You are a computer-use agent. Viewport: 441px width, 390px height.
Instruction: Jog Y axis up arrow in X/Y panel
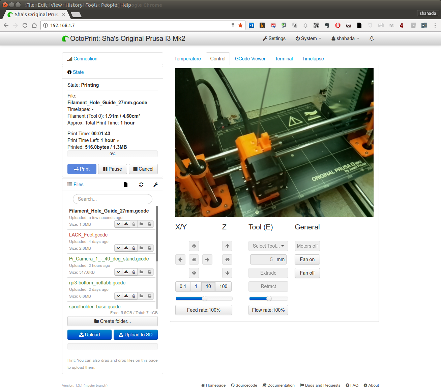coord(194,246)
